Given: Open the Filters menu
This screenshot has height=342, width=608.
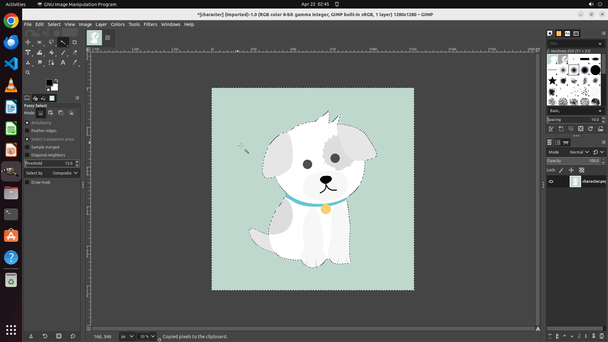Looking at the screenshot, I should point(150,24).
